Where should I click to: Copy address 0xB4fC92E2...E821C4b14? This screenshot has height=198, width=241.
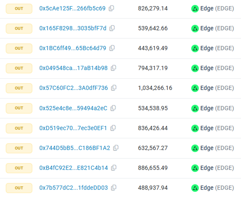tap(114, 168)
